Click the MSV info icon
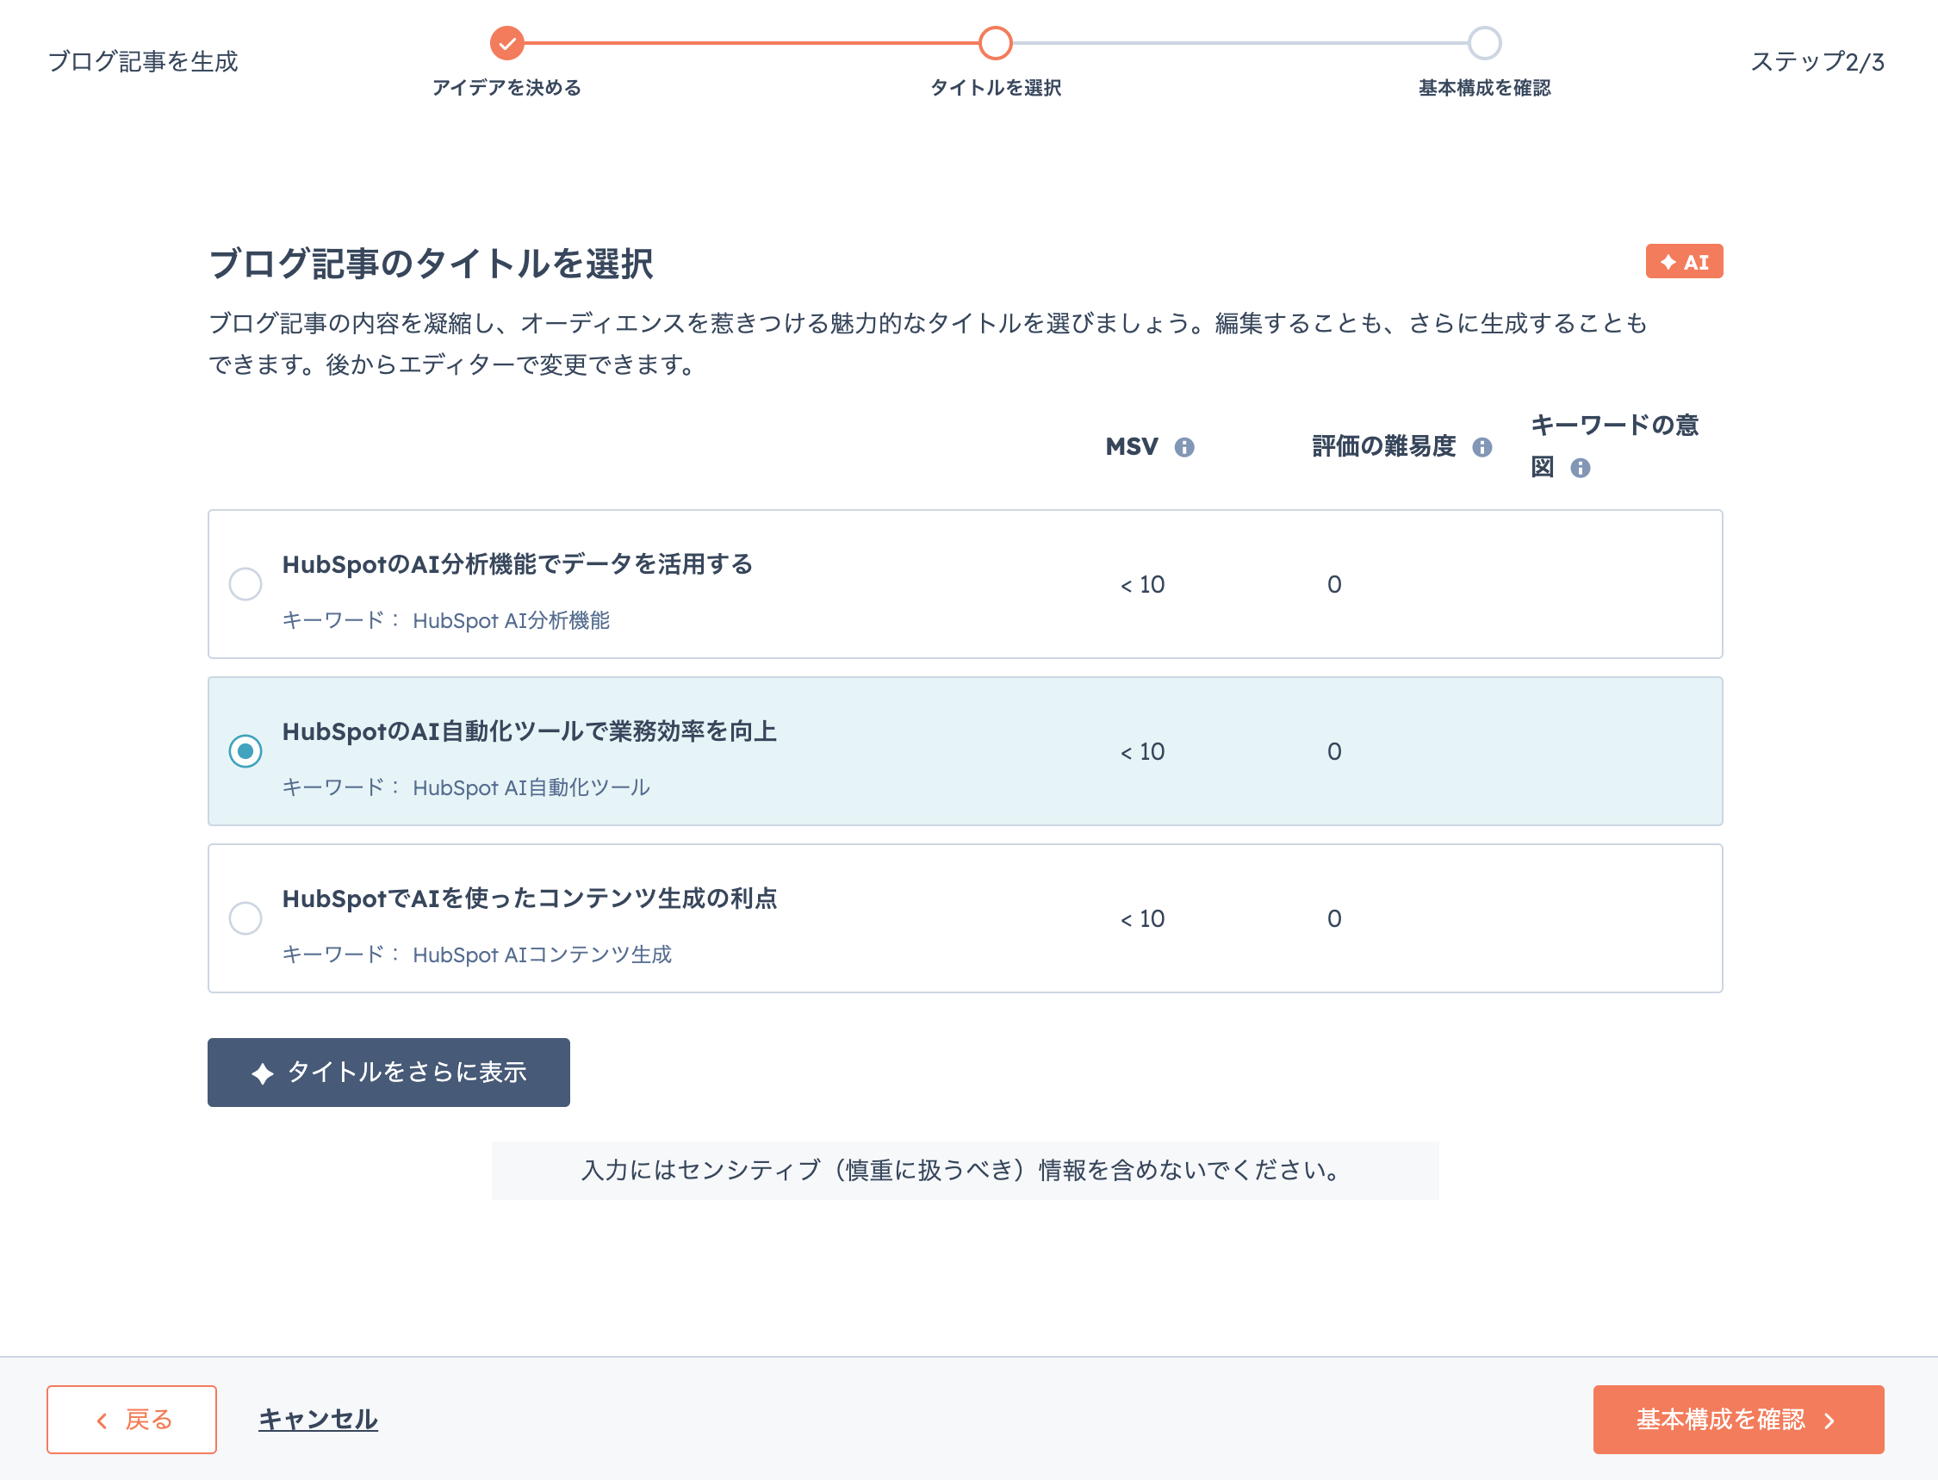Screen dimensions: 1938x1480 pos(1184,447)
